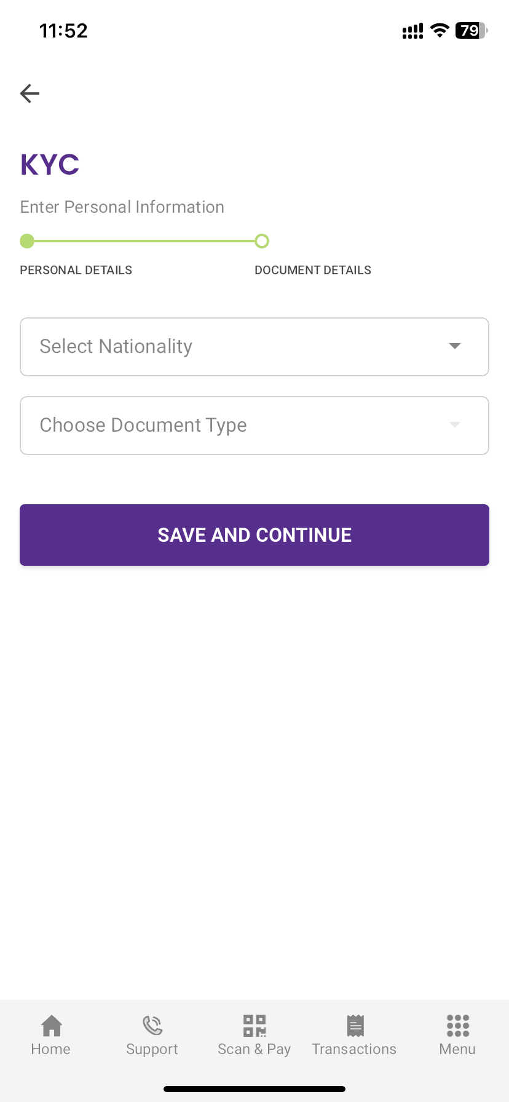Tap the Support phone icon
This screenshot has height=1102, width=509.
[152, 1026]
